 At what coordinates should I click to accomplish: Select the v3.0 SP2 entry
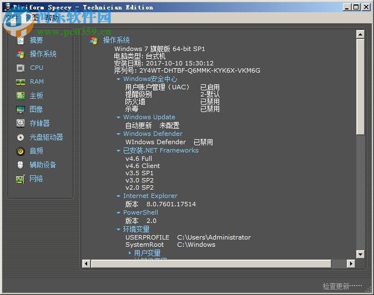(x=139, y=180)
